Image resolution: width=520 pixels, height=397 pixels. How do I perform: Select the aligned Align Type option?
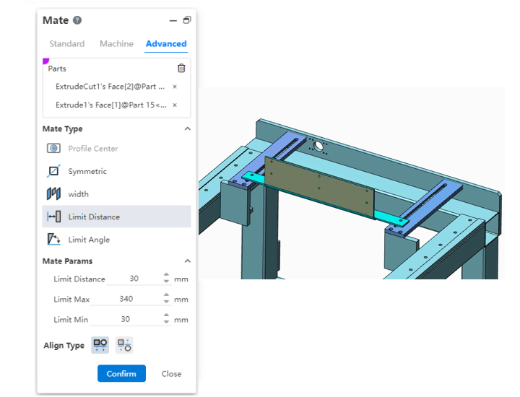[x=100, y=345]
